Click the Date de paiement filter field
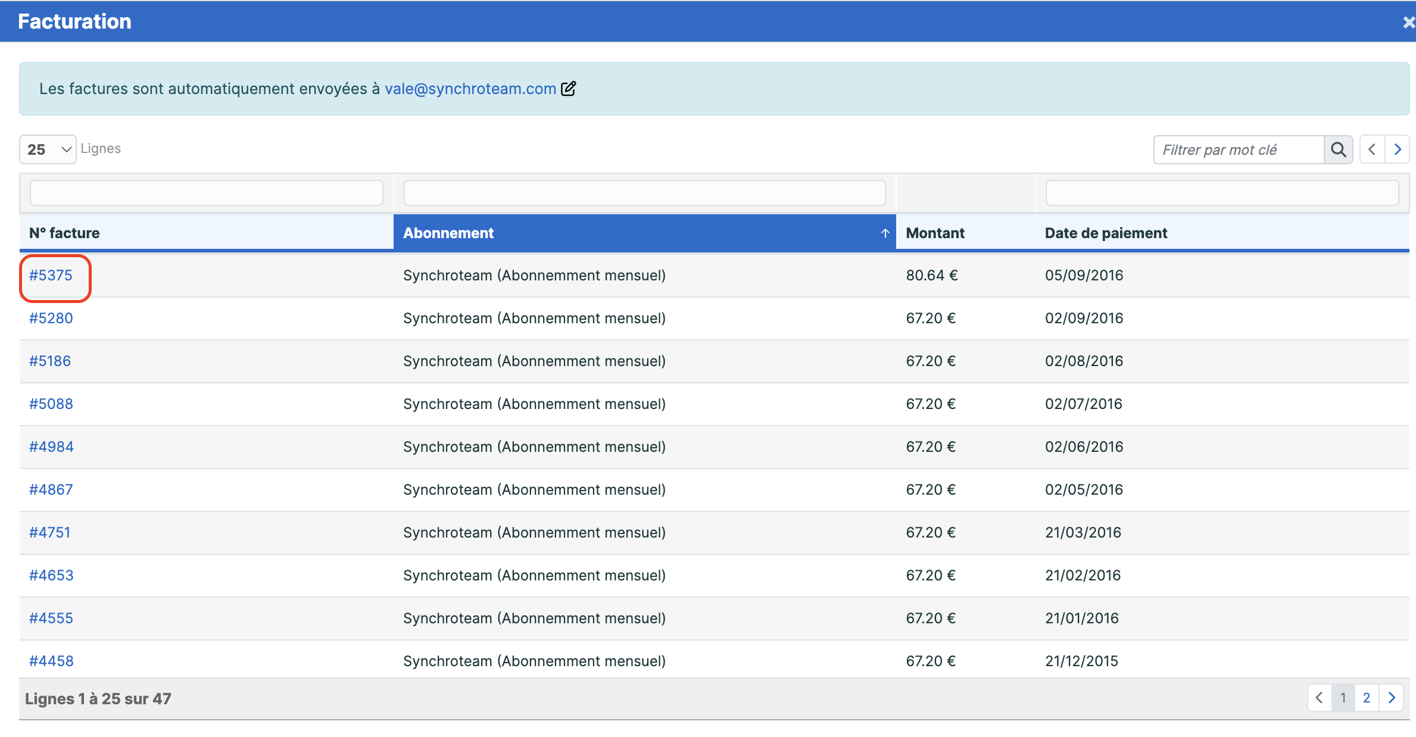Screen dimensions: 1416x737 pos(1222,193)
